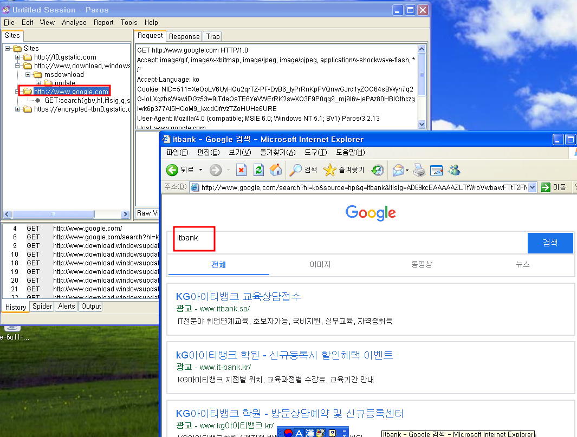Click the Sites panel scroll right arrow

tap(126, 214)
